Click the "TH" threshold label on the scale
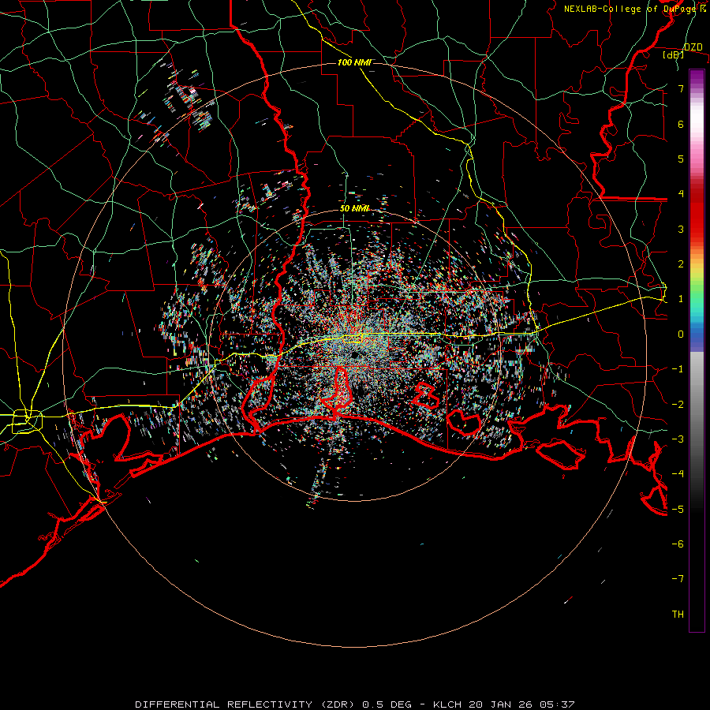Image resolution: width=710 pixels, height=710 pixels. pyautogui.click(x=678, y=614)
